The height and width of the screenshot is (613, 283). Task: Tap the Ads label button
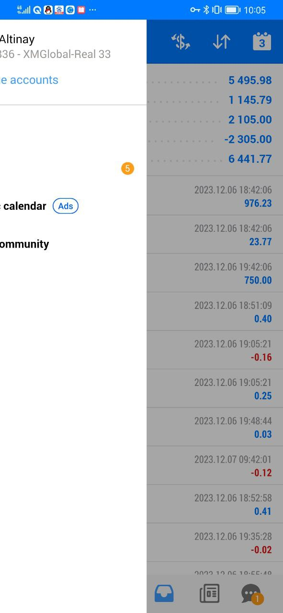point(66,206)
